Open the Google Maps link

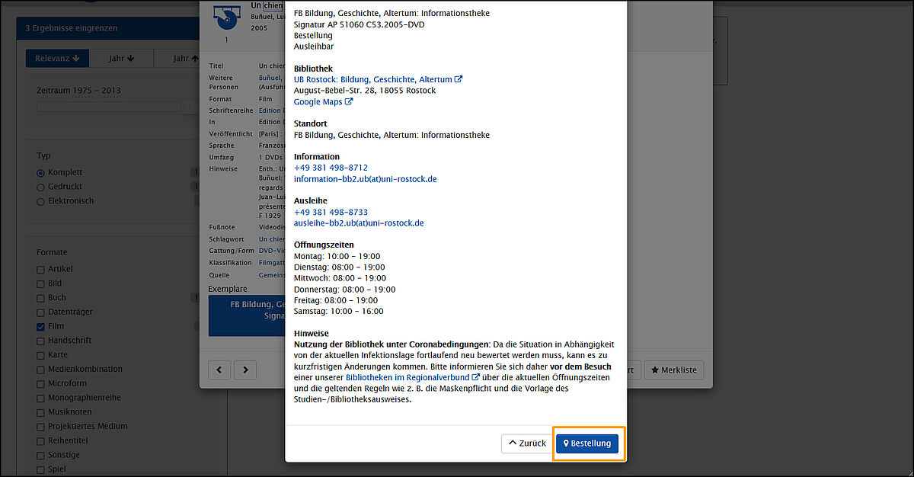(318, 101)
